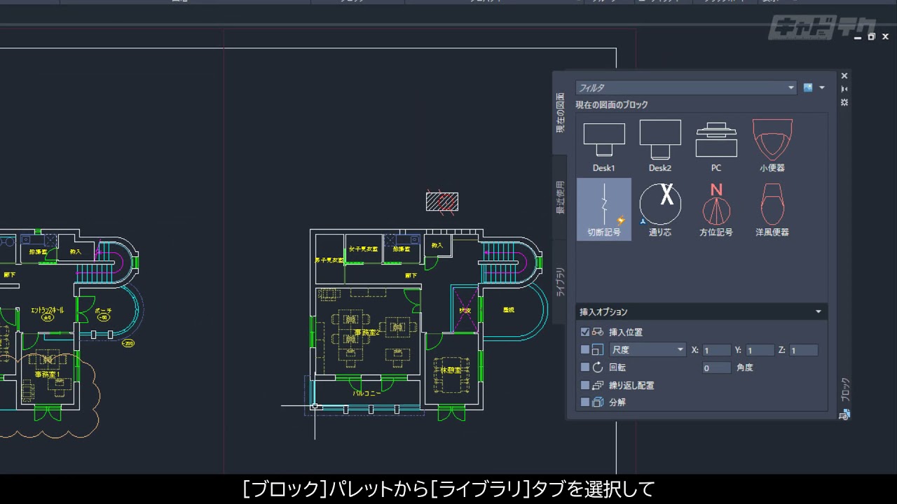Click the 現在の図面のブロック heading
The width and height of the screenshot is (897, 504).
click(612, 104)
